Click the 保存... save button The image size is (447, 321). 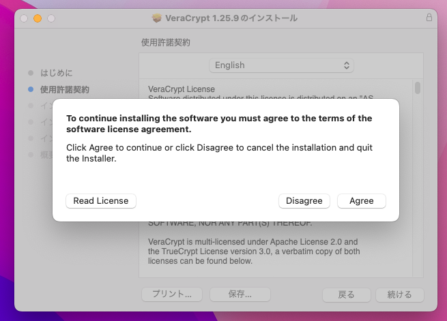[x=240, y=294]
